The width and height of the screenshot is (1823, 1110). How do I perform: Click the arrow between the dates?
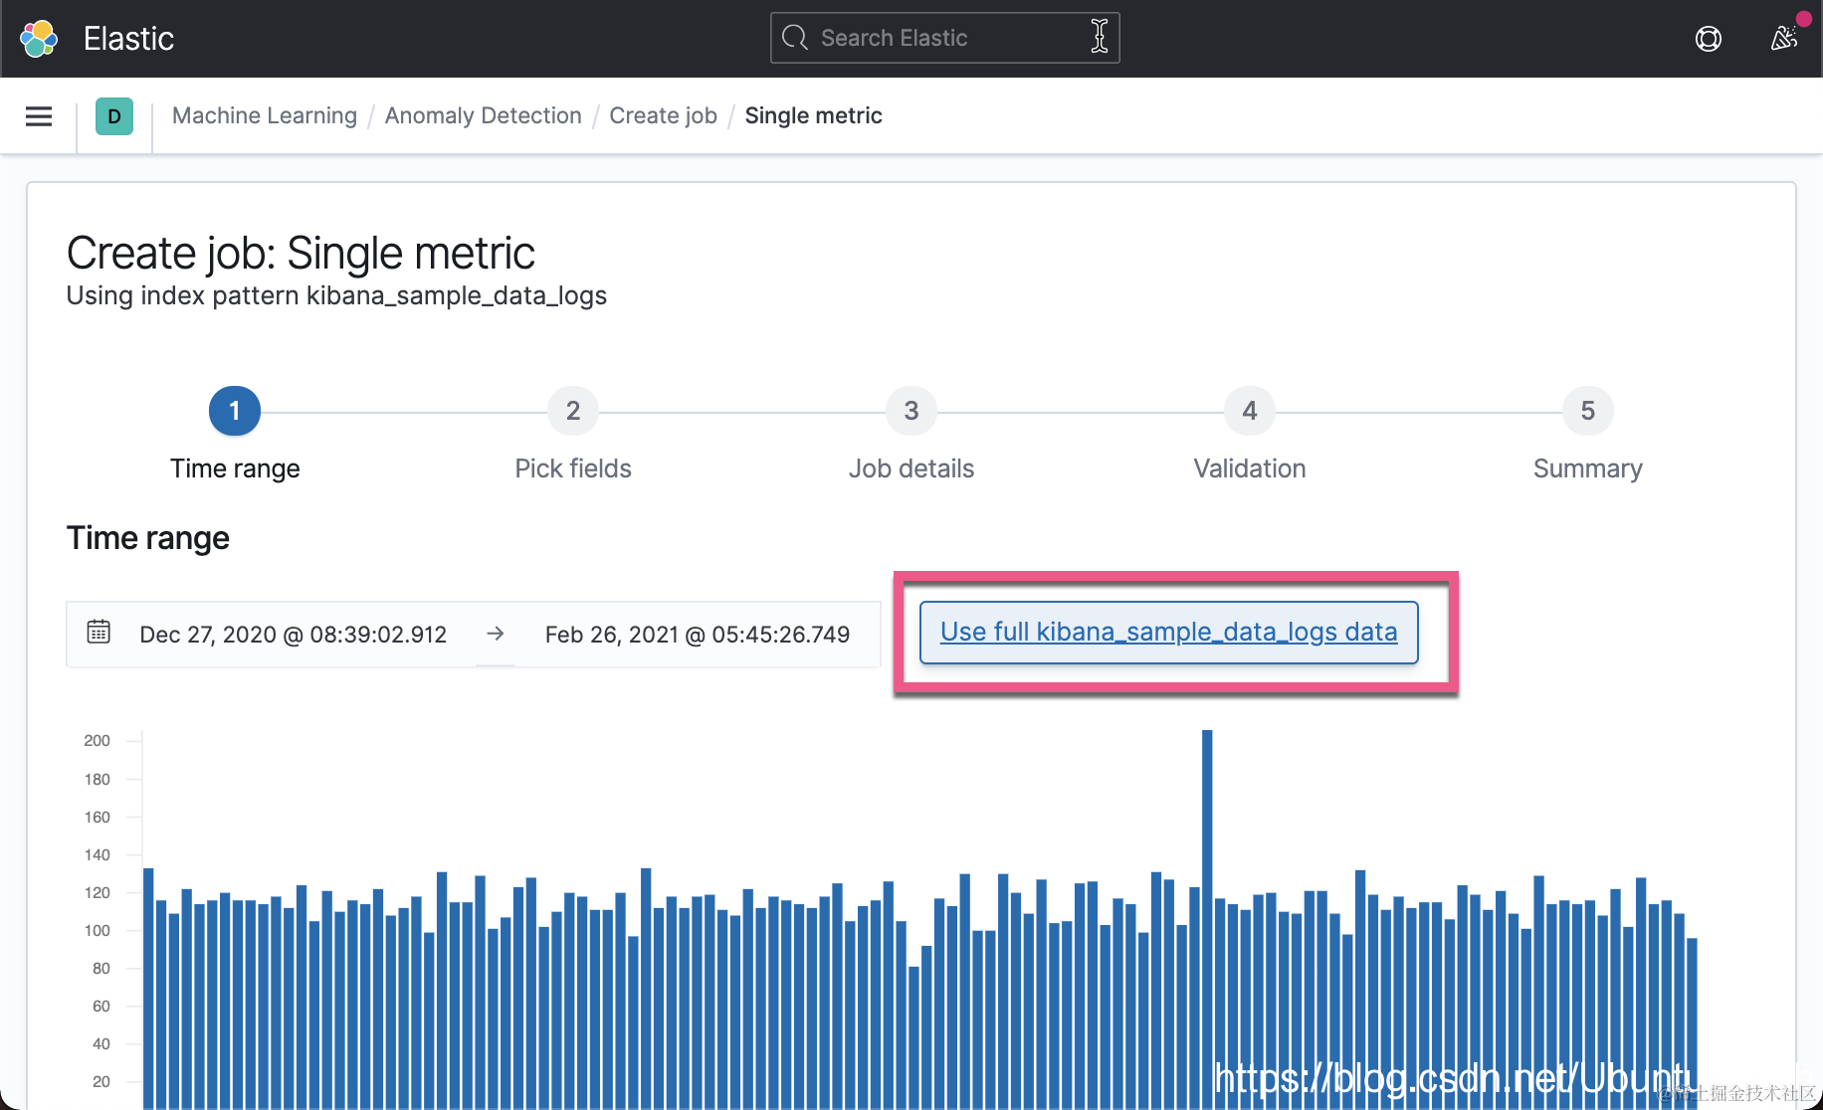pyautogui.click(x=496, y=634)
